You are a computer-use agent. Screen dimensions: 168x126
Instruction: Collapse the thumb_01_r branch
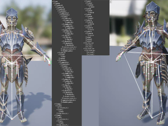point(62,91)
